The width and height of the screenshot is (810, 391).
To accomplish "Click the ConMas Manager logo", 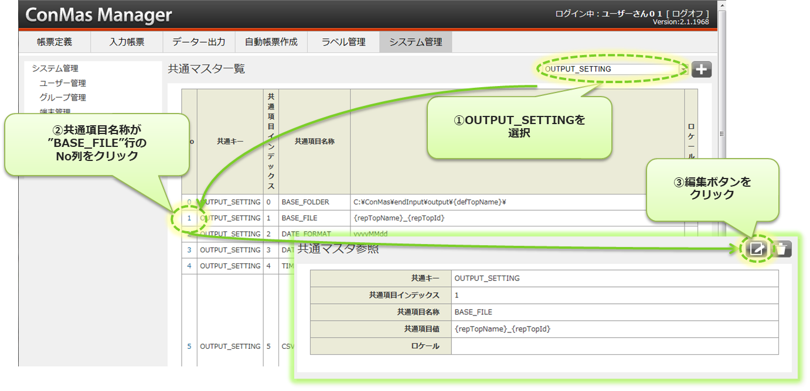I will [99, 15].
